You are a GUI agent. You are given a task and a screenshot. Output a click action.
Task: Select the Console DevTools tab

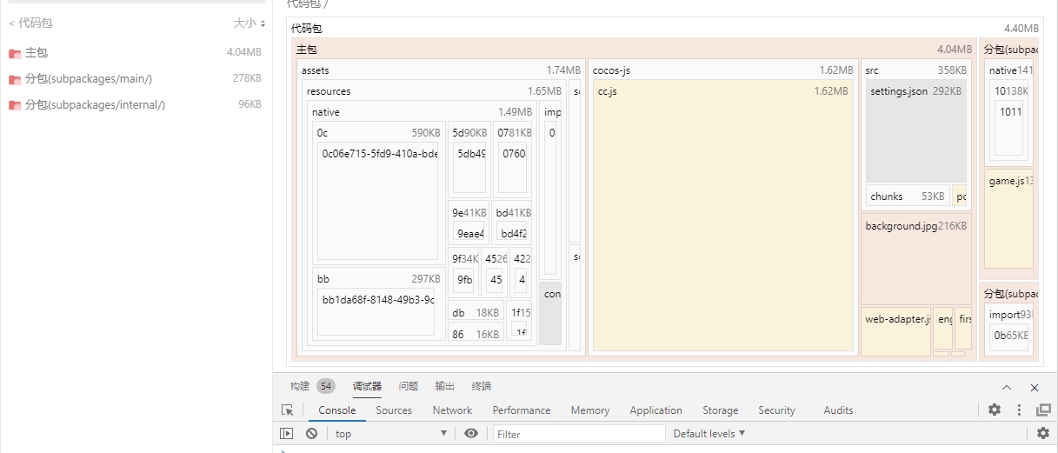coord(337,410)
